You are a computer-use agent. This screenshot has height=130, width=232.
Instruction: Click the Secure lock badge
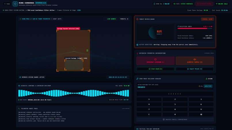[209, 79]
